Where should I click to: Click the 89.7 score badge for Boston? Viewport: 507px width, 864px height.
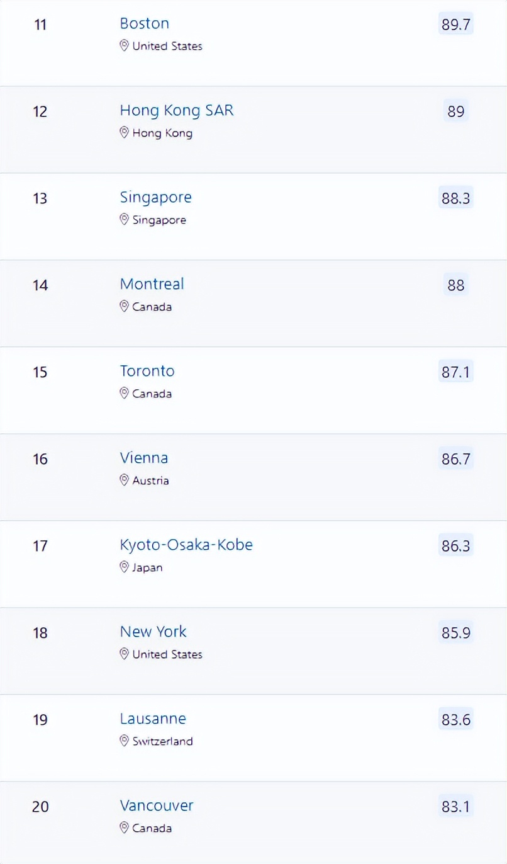pos(456,25)
